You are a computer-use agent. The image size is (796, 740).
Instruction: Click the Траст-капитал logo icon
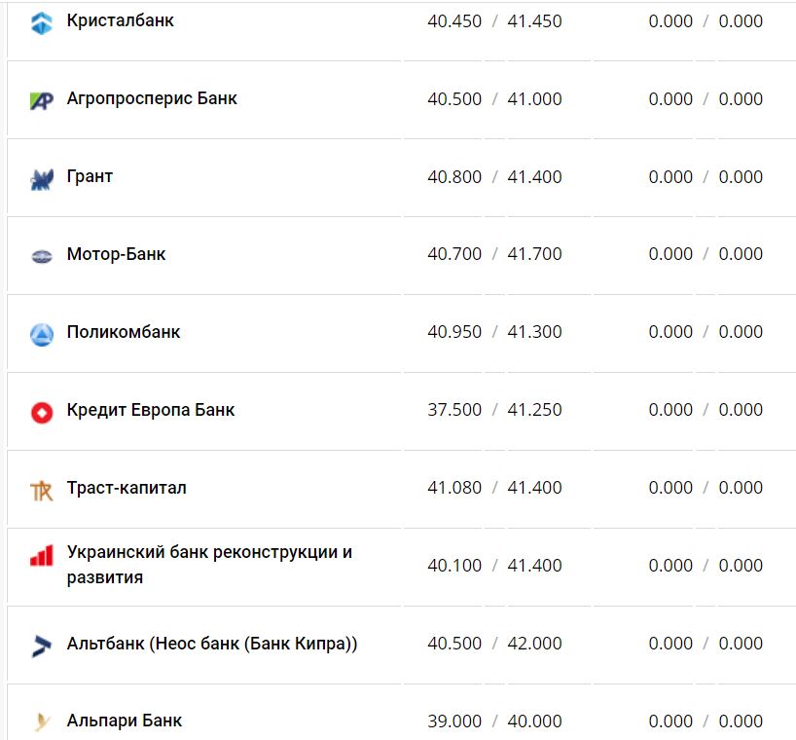pyautogui.click(x=41, y=490)
